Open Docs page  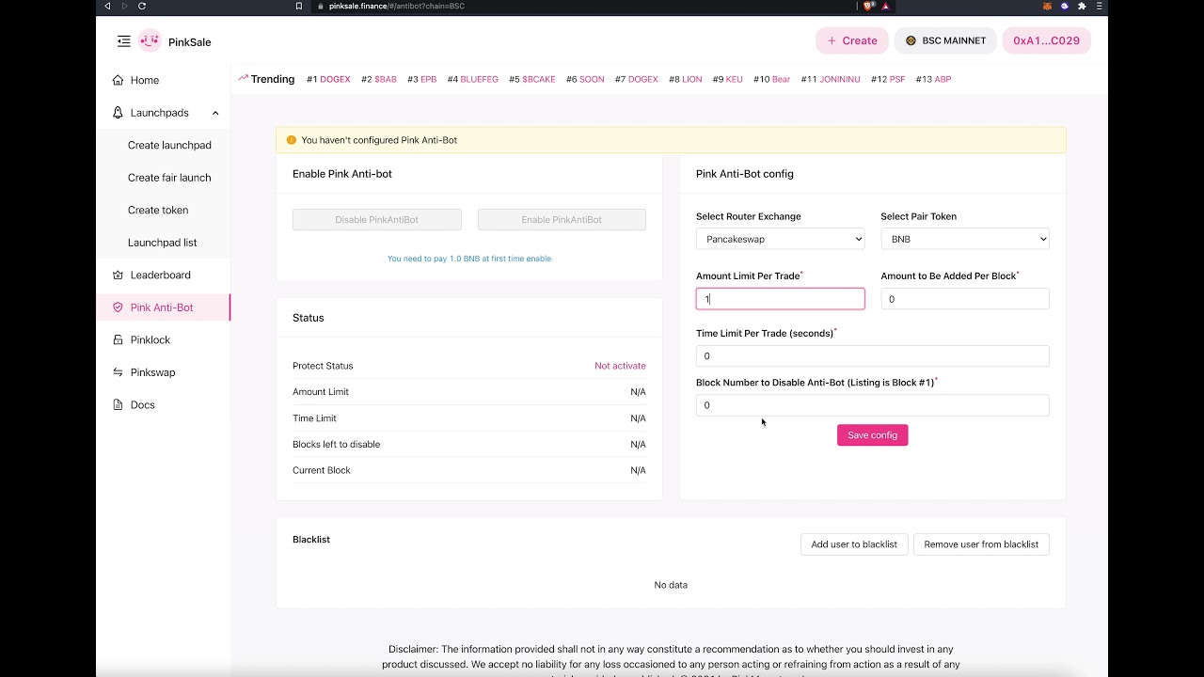point(143,404)
